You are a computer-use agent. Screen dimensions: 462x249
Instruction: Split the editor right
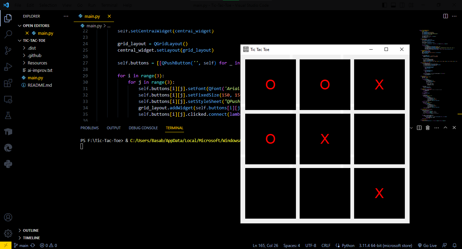click(445, 16)
